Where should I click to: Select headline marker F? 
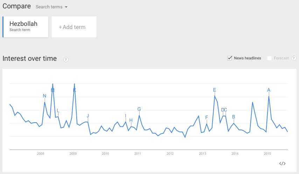pyautogui.click(x=207, y=117)
